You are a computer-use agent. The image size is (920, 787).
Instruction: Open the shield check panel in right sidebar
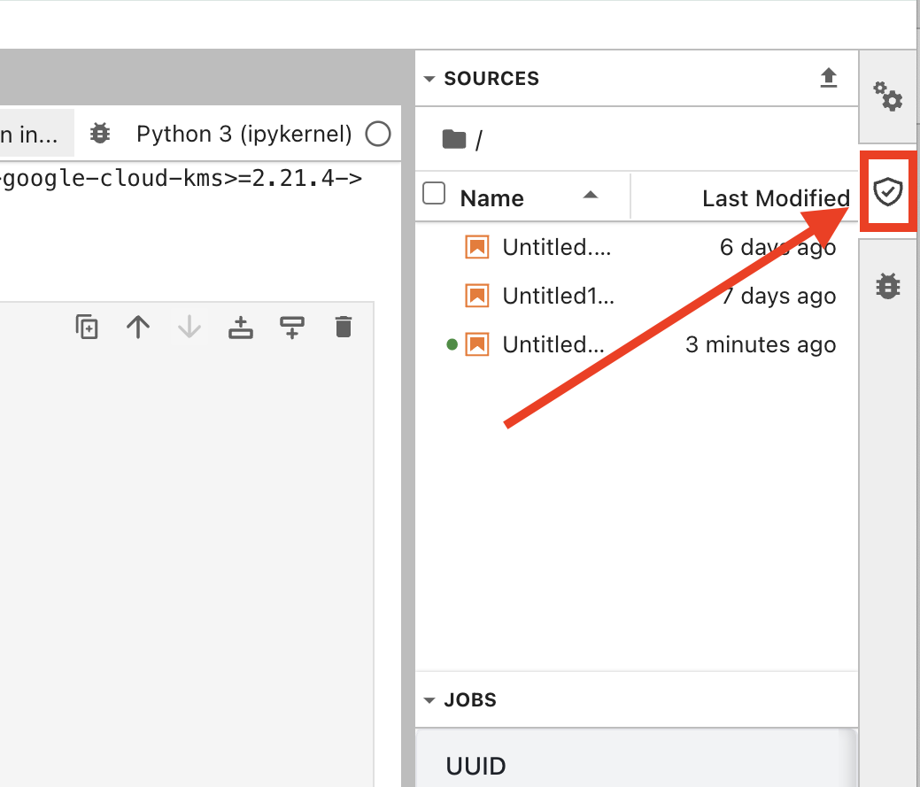coord(887,191)
